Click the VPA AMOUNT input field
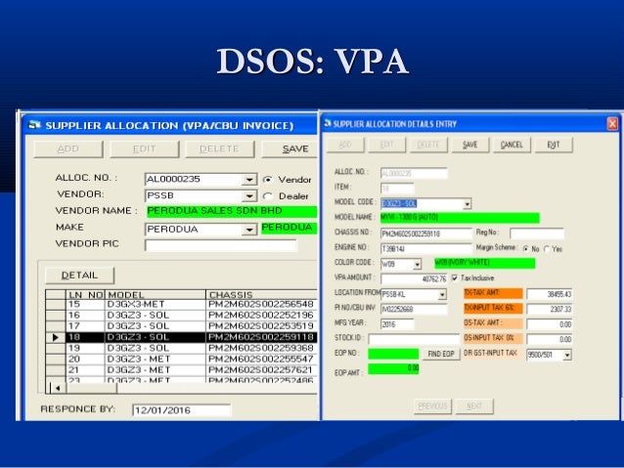Image resolution: width=624 pixels, height=468 pixels. pyautogui.click(x=414, y=278)
